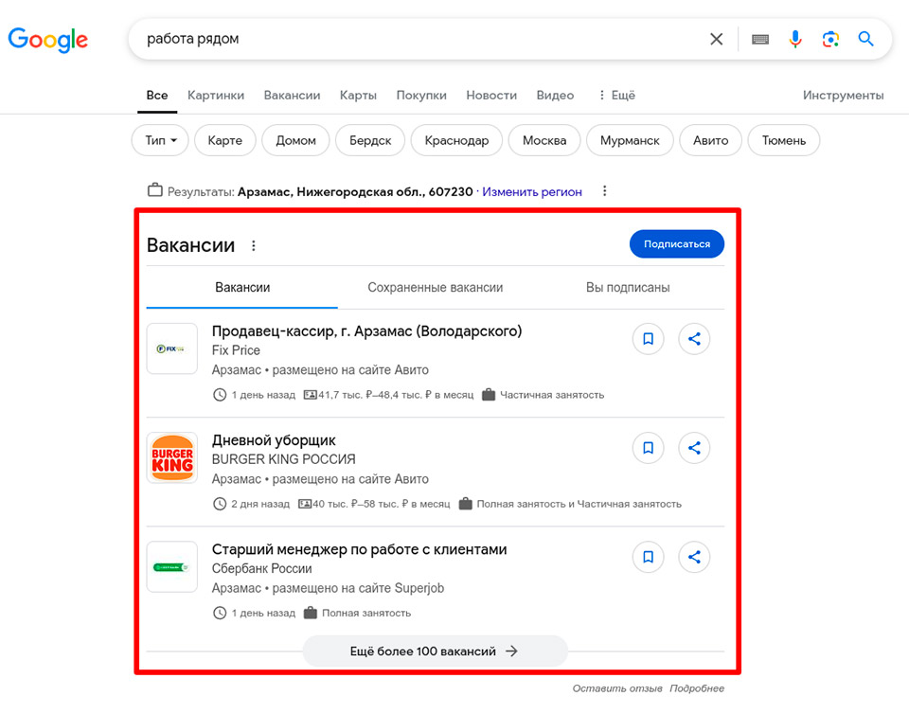Image resolution: width=909 pixels, height=714 pixels.
Task: Open the Fix Price logo thumbnail
Action: click(x=172, y=348)
